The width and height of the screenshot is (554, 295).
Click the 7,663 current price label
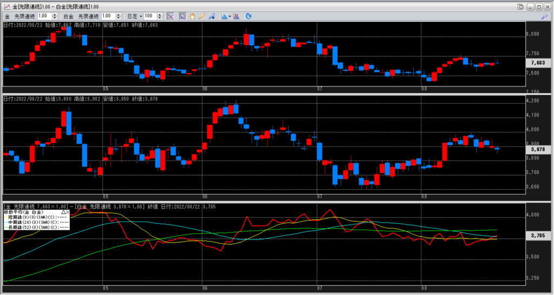tap(536, 63)
